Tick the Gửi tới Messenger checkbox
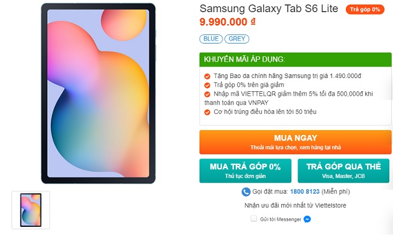The width and height of the screenshot is (393, 239). point(254,218)
